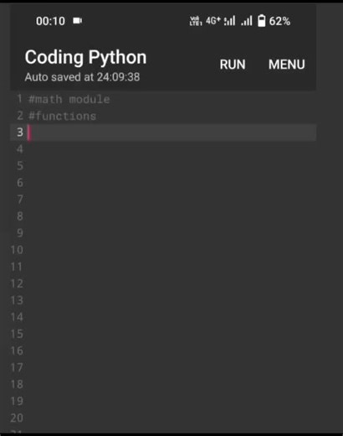The height and width of the screenshot is (436, 343).
Task: Click line number 19 in gutter
Action: 17,401
